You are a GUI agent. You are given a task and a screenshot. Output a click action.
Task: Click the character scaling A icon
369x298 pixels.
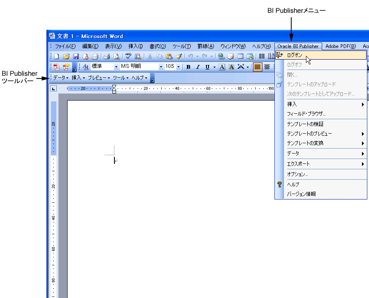[x=241, y=67]
